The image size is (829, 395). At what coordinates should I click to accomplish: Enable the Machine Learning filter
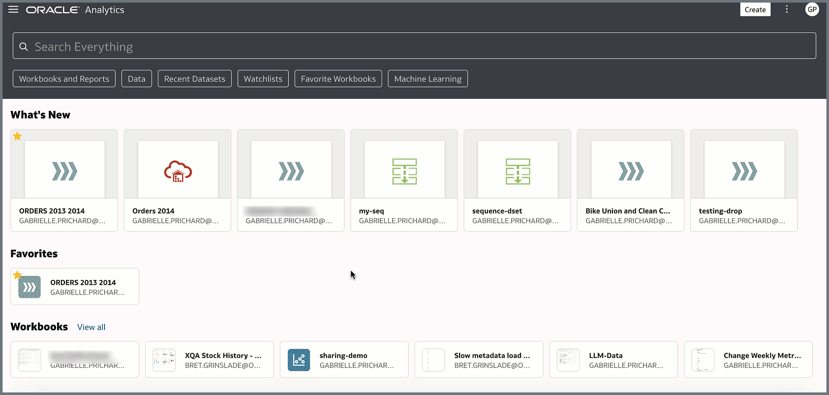(x=427, y=78)
